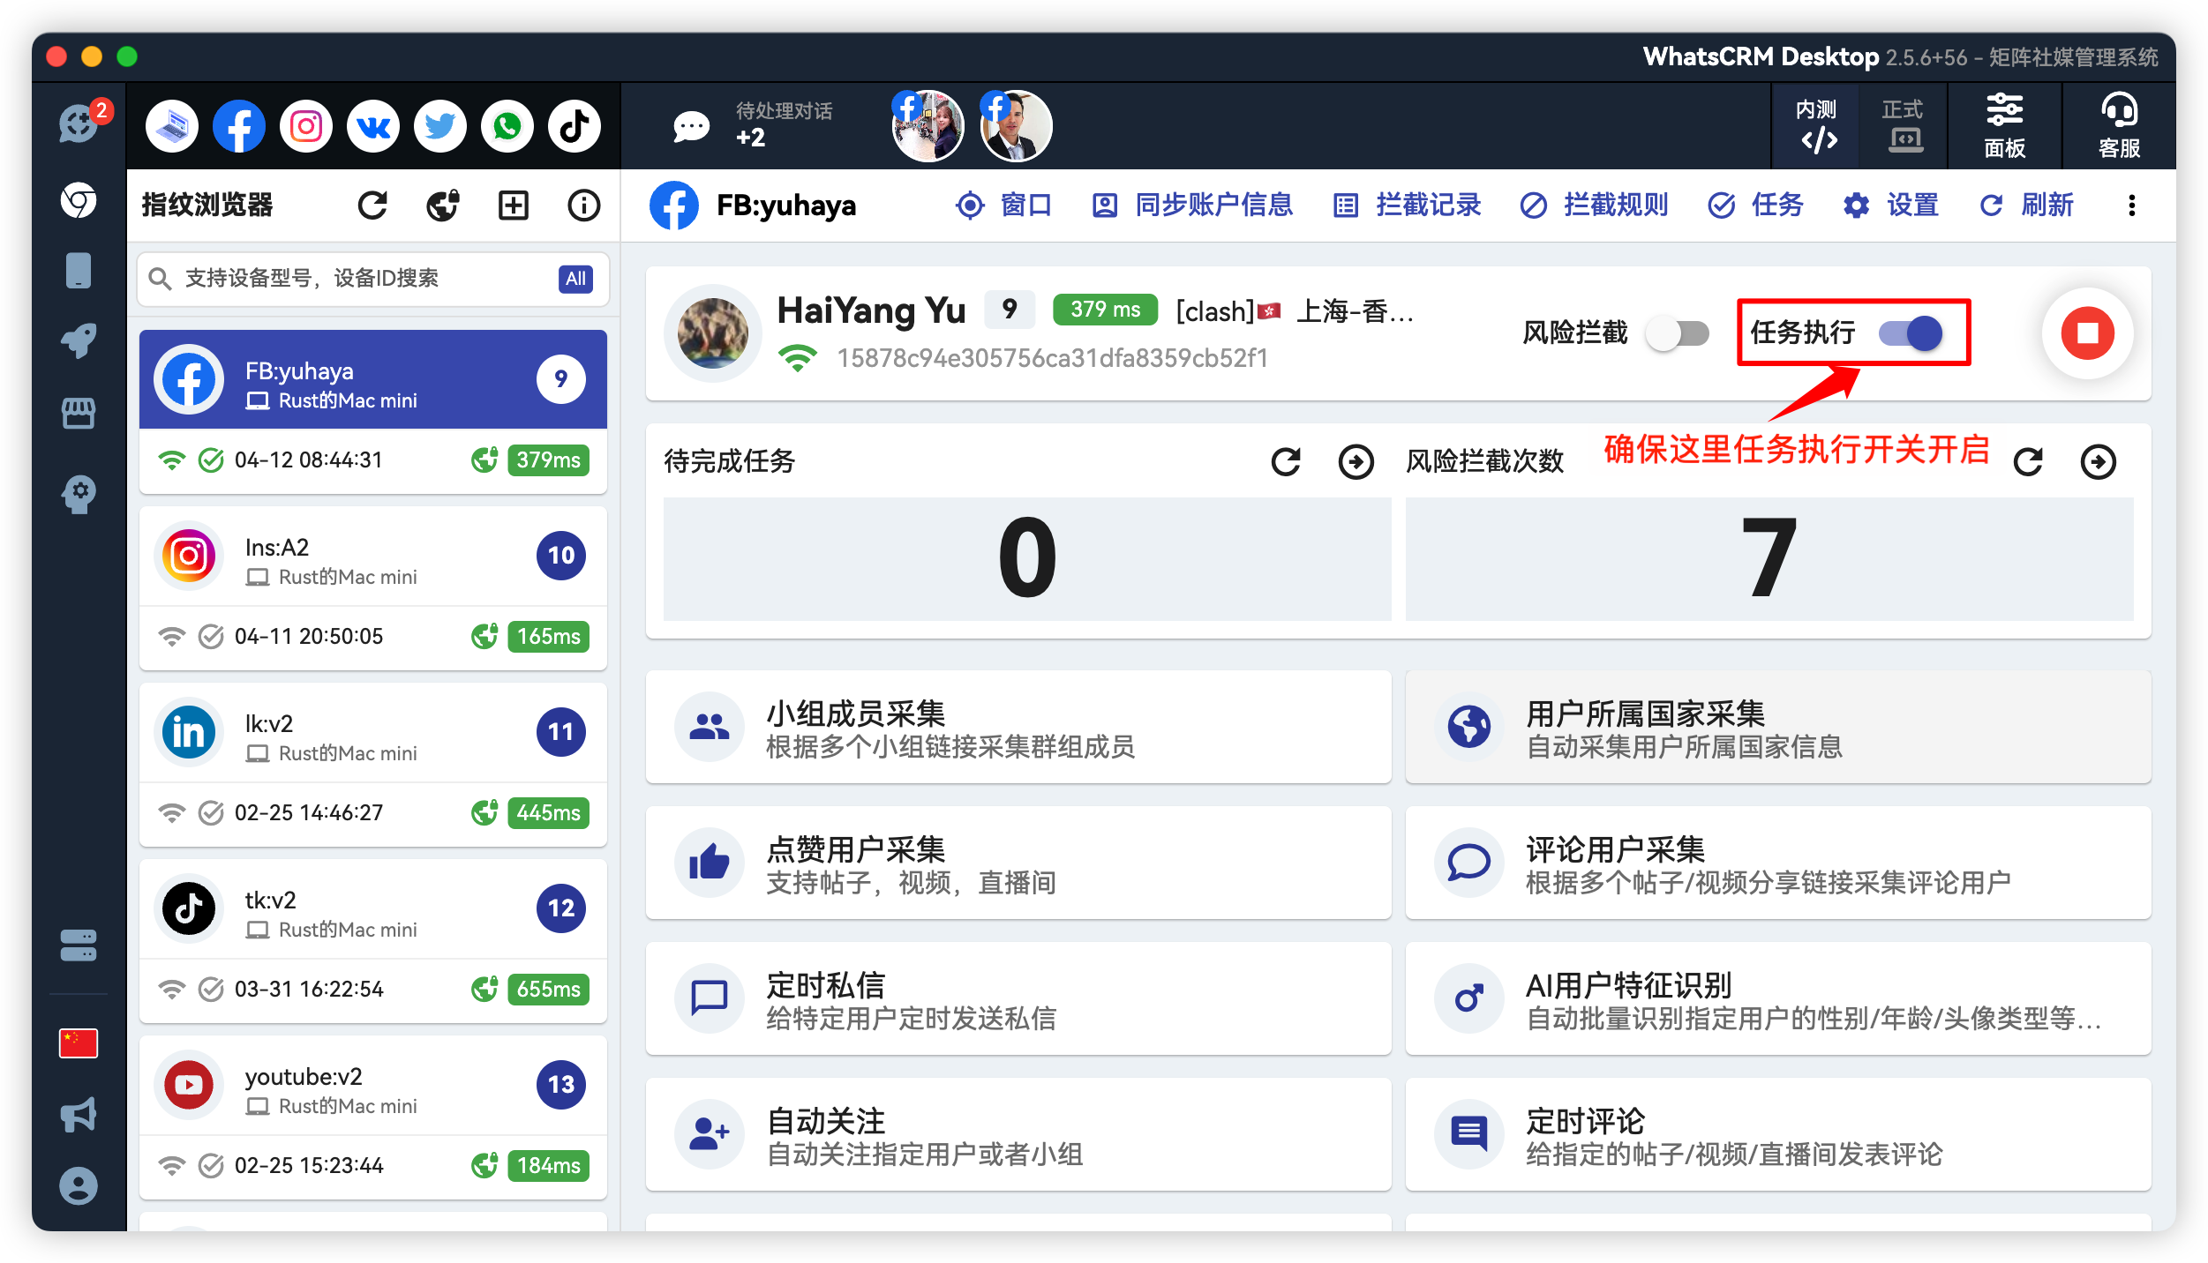
Task: Click the globe shield proxy icon in 指纹浏览器 header
Action: (x=443, y=206)
